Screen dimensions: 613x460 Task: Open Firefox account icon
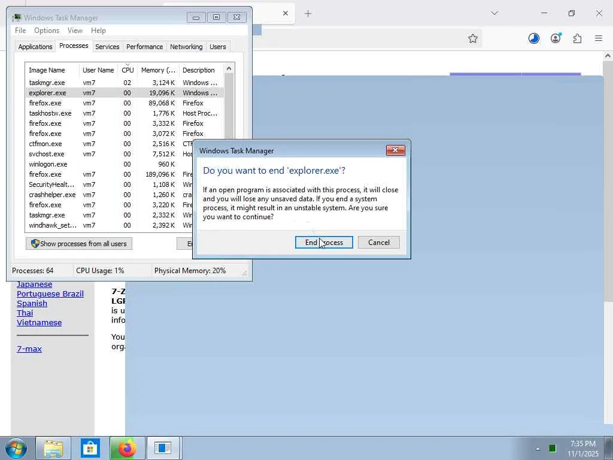tap(556, 38)
